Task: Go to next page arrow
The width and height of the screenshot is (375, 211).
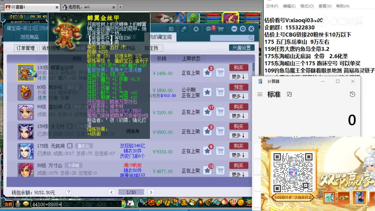Action: pos(151,192)
